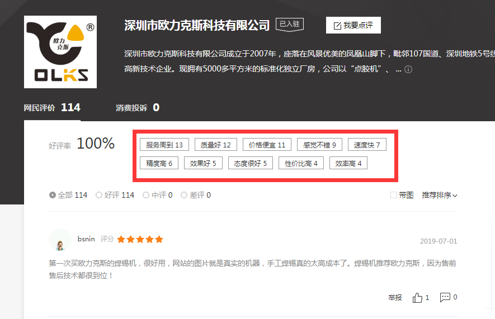Viewport: 495px width, 319px height.
Task: Filter by the 服务周到 13 tag
Action: tap(164, 145)
